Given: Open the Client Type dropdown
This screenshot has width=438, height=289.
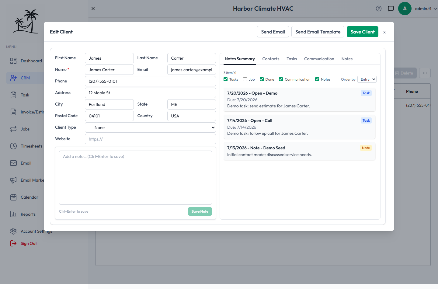Looking at the screenshot, I should click(x=150, y=127).
